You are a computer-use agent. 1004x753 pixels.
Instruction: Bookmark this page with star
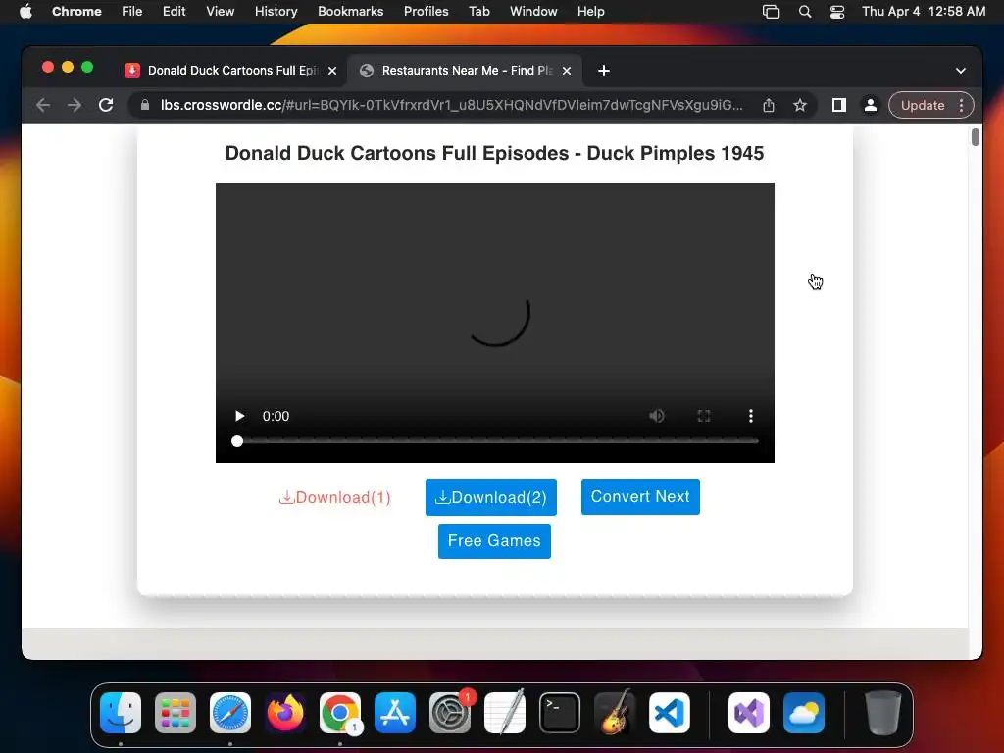click(800, 105)
